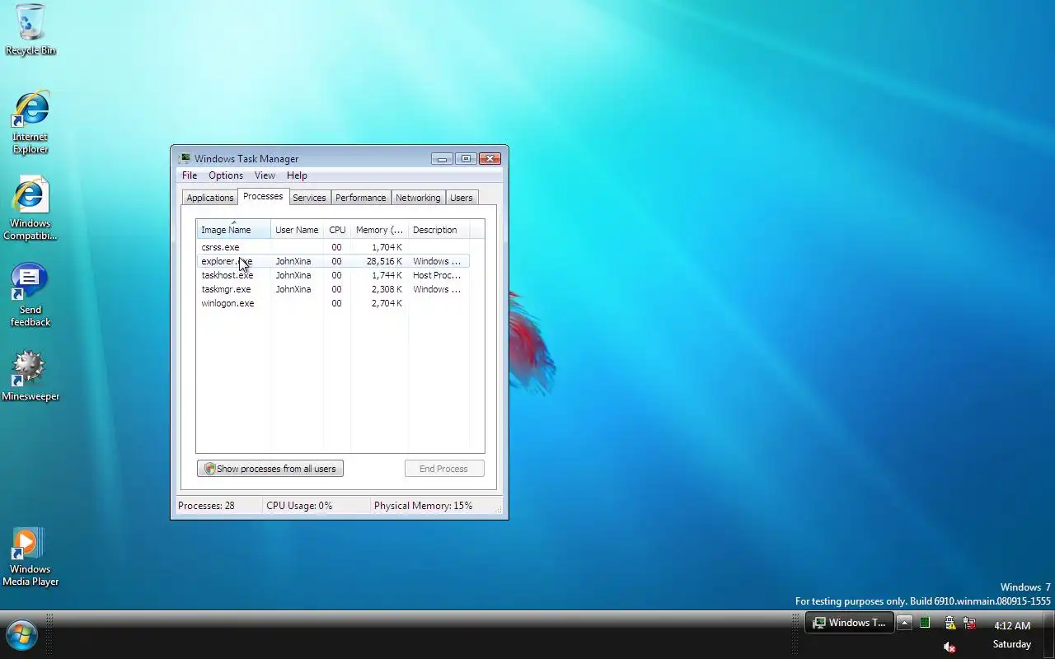Click the disconnected device tray icon
This screenshot has height=659, width=1055.
tap(969, 623)
